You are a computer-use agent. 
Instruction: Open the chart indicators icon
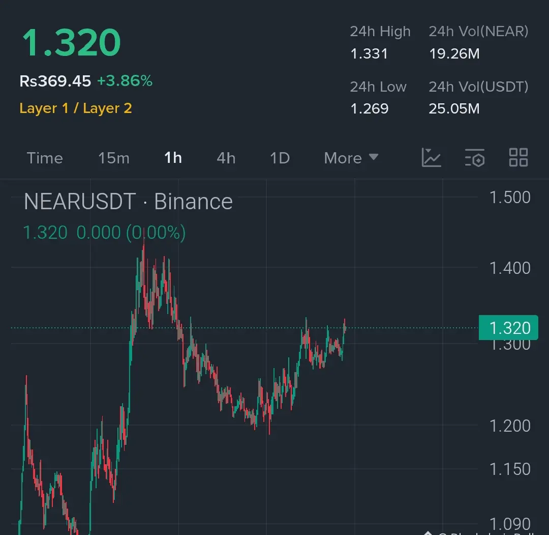tap(432, 157)
